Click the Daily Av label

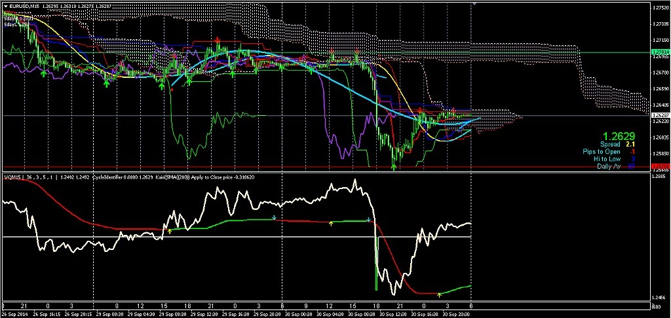[x=609, y=166]
